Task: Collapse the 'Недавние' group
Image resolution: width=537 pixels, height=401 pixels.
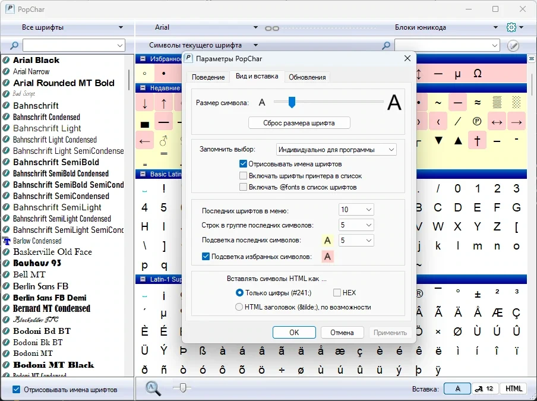Action: point(143,88)
